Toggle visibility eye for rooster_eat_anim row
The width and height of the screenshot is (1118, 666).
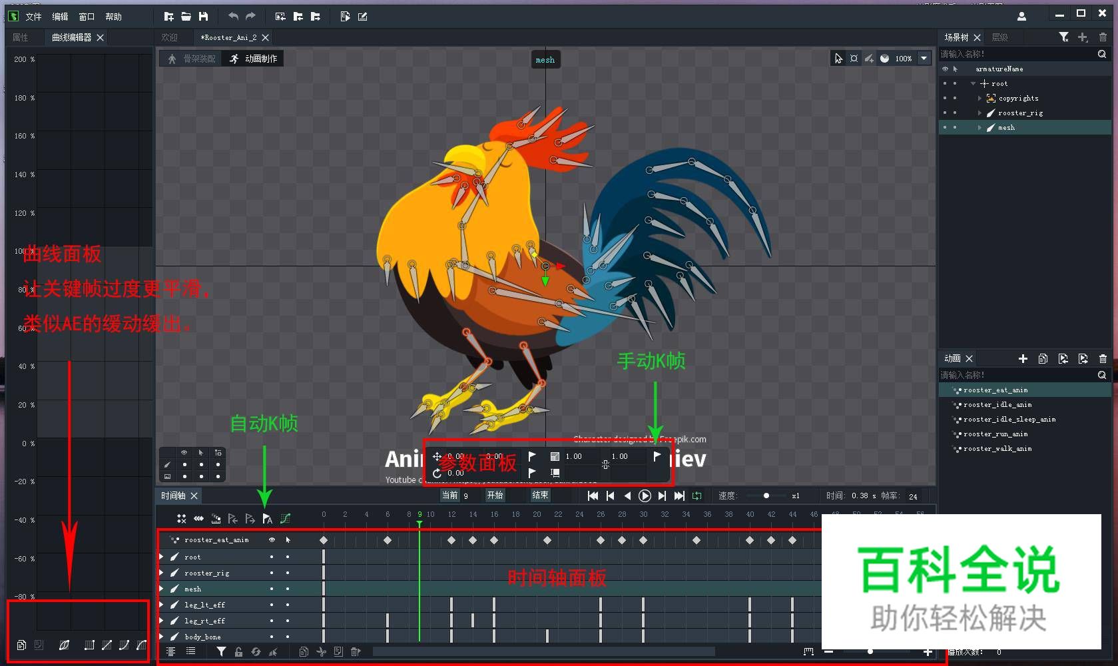pyautogui.click(x=272, y=539)
